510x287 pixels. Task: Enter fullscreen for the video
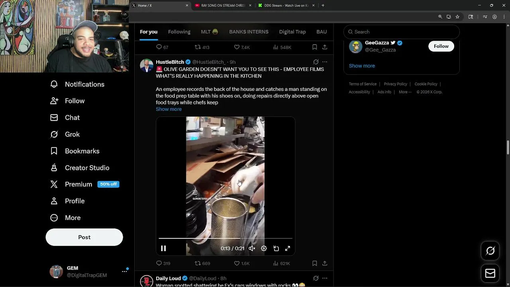[x=288, y=248]
